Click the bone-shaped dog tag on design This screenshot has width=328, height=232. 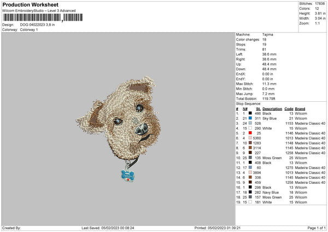click(127, 176)
